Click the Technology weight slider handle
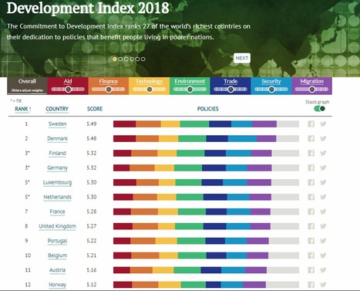360x291 pixels. pyautogui.click(x=150, y=90)
